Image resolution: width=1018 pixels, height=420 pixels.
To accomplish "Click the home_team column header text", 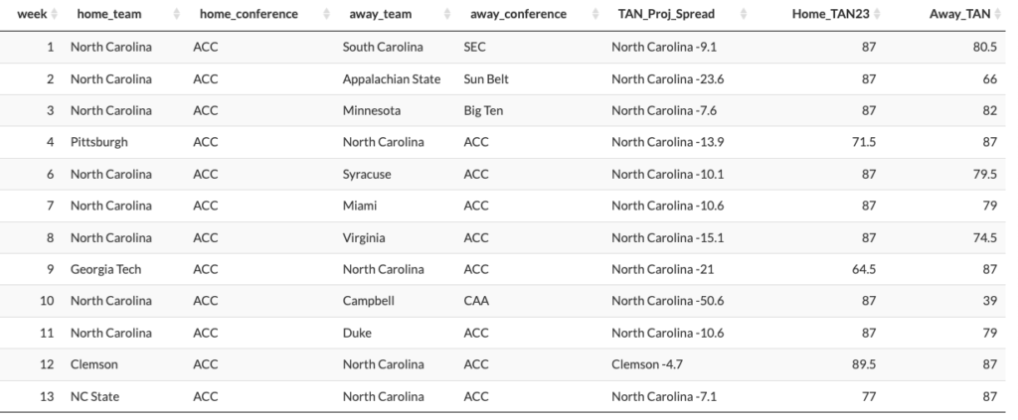I will 109,14.
